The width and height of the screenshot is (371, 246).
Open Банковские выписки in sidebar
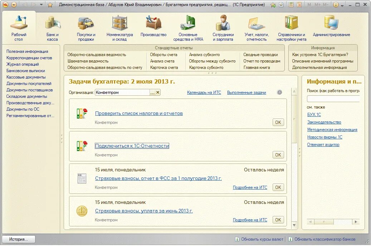(25, 71)
